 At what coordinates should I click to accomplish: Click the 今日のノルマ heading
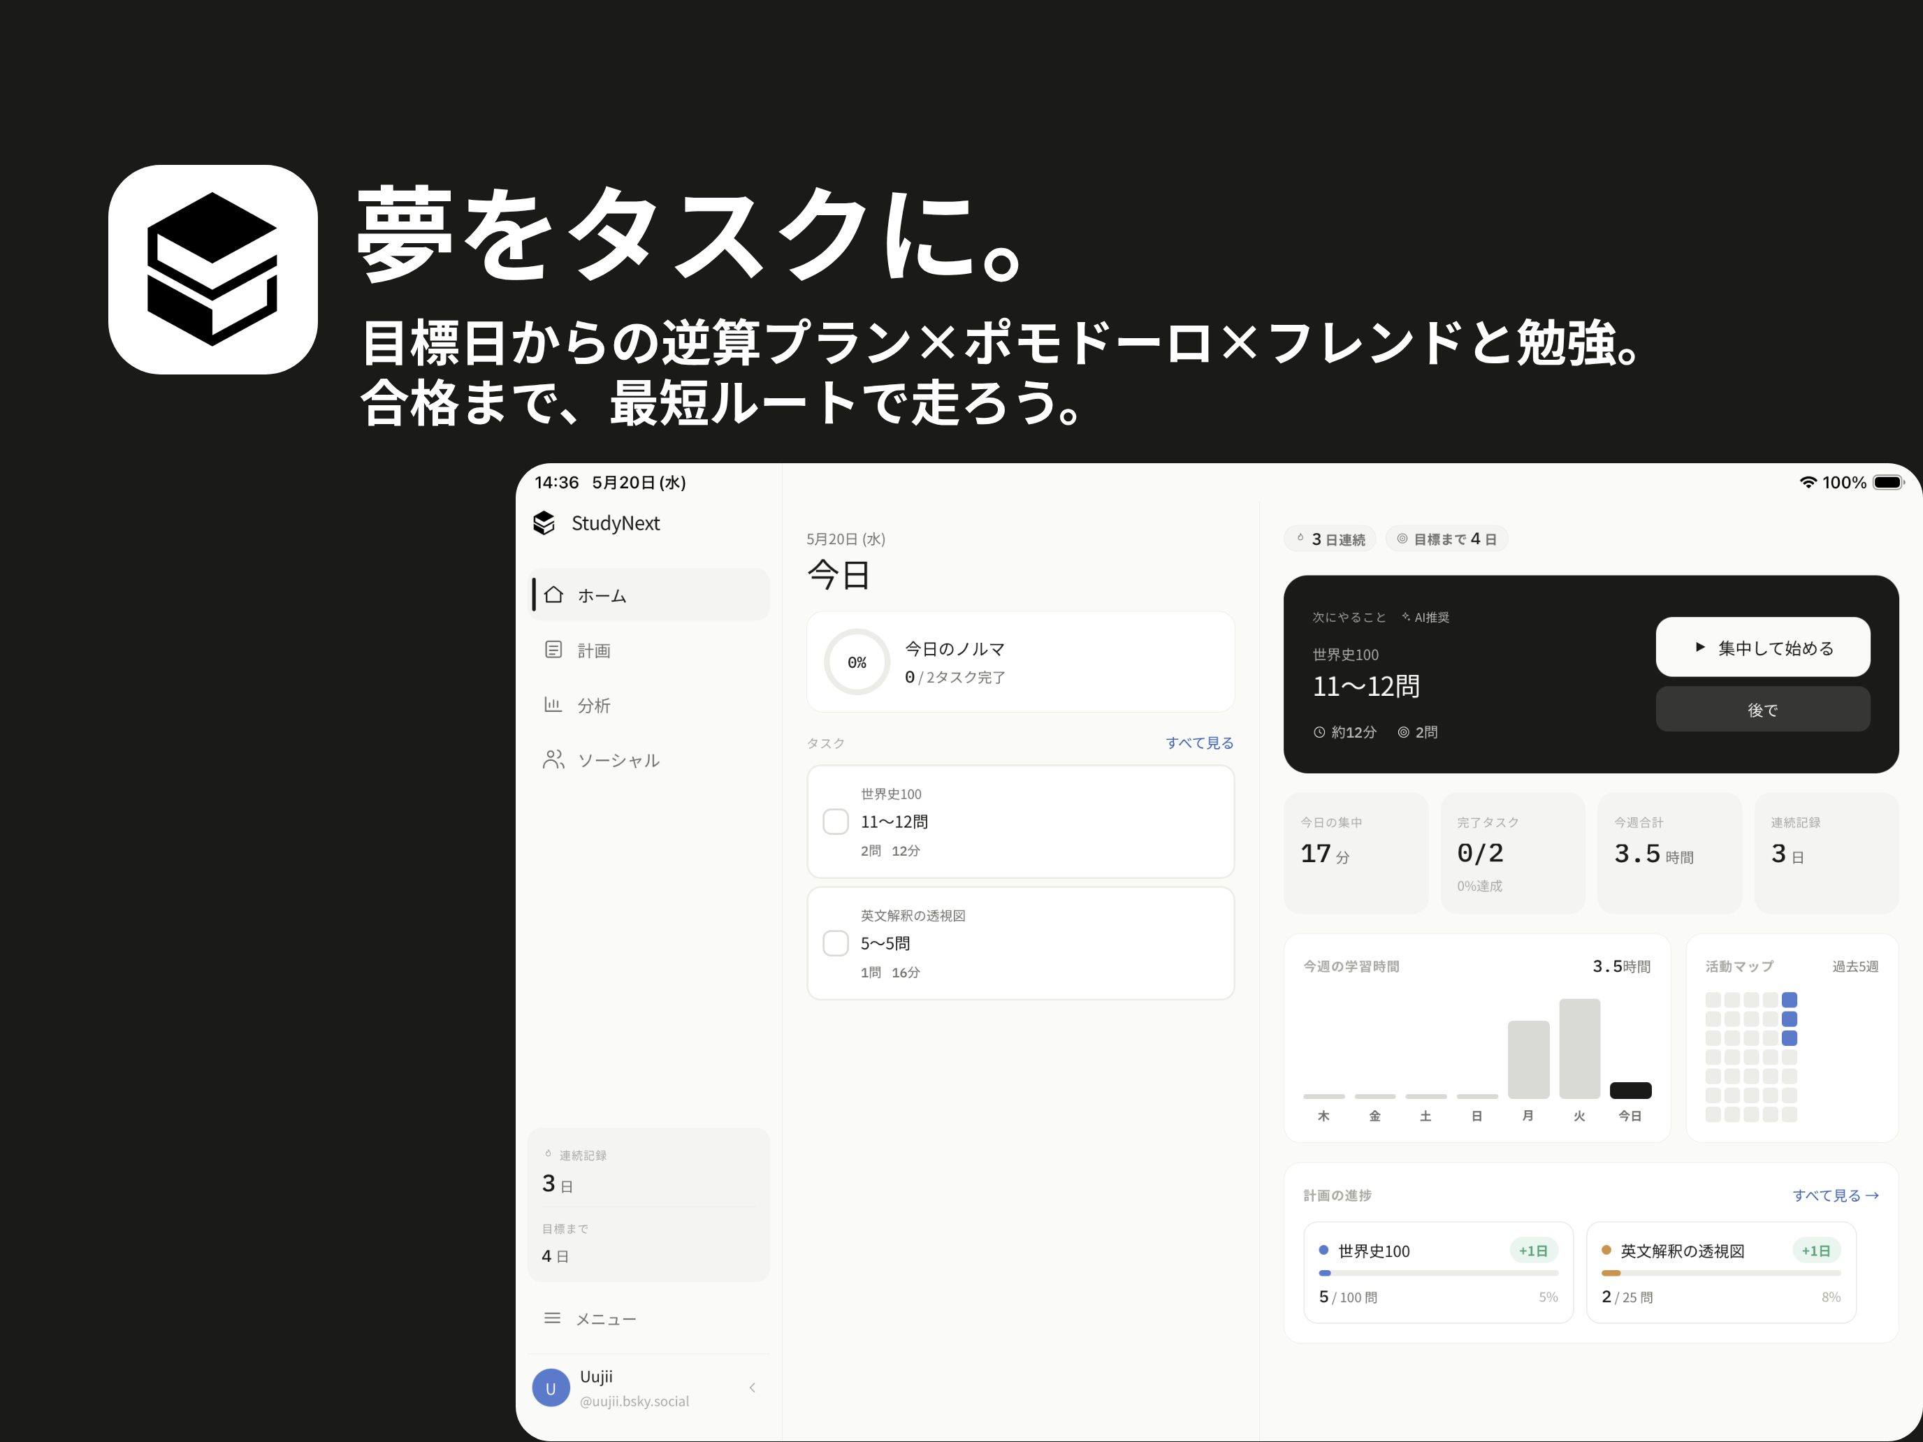point(955,648)
